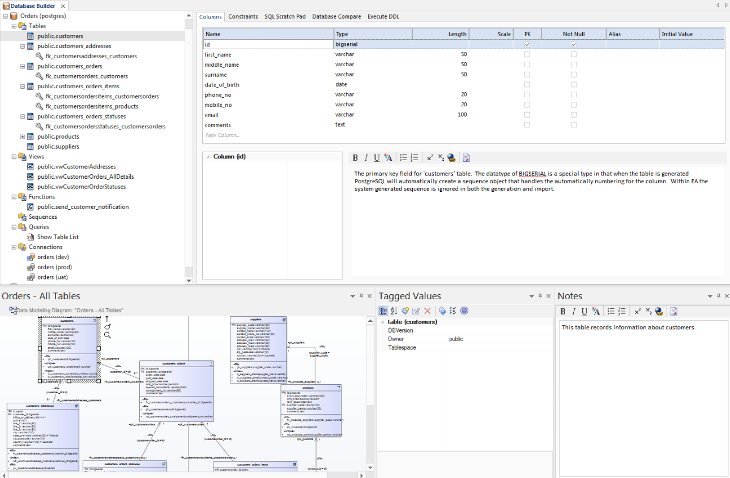
Task: Collapse the Views folder
Action: 14,157
